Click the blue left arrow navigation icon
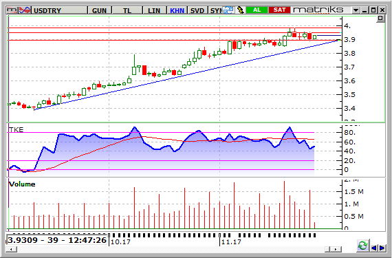 [374, 248]
